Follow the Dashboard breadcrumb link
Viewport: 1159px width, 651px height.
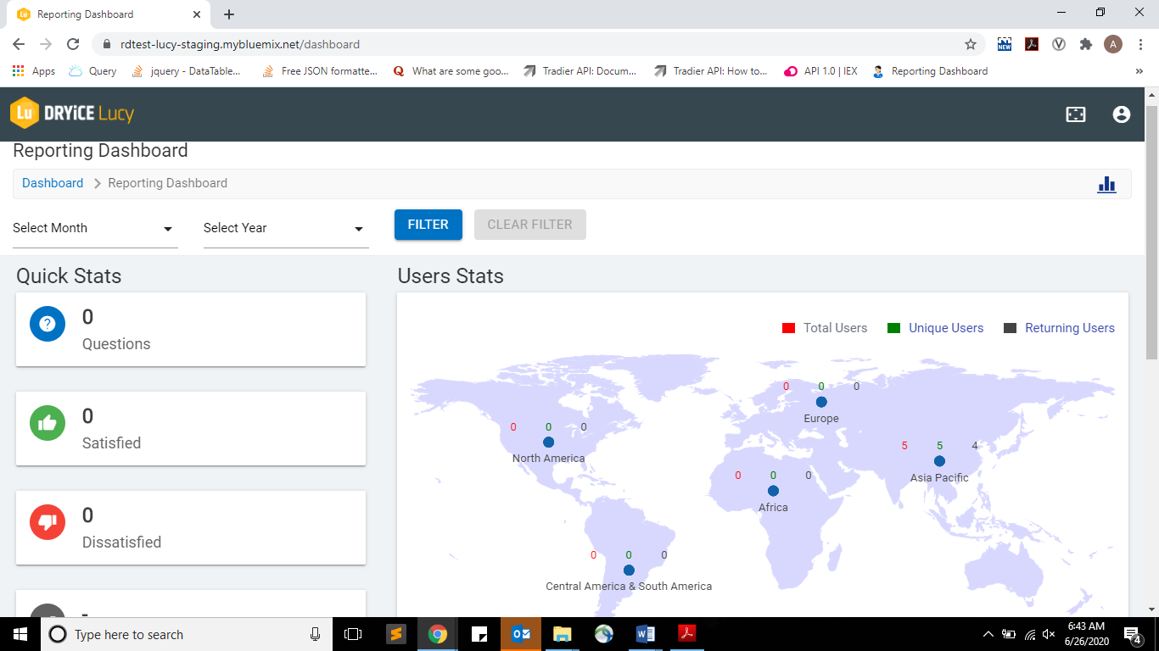(53, 183)
